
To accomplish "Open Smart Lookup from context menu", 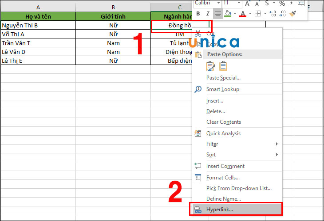I will (222, 89).
